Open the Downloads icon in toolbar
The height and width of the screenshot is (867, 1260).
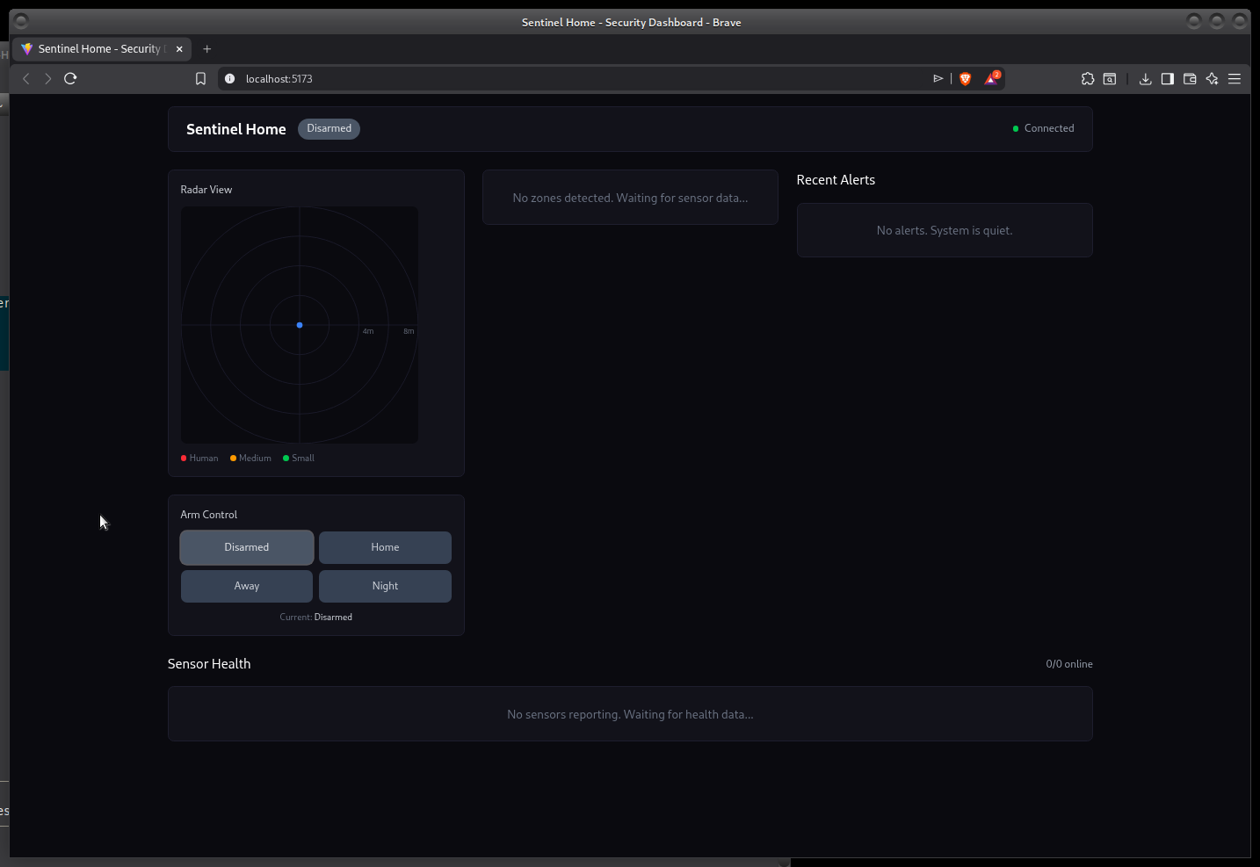click(x=1145, y=79)
